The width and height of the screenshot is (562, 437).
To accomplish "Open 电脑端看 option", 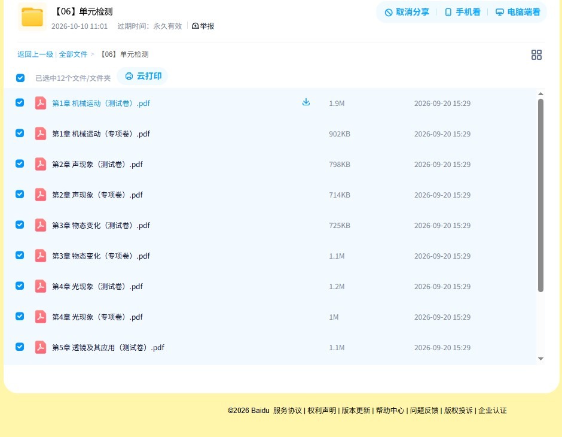I will coord(518,12).
